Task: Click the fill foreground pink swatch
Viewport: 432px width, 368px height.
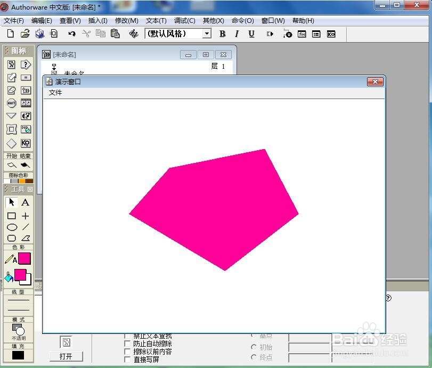Action: (x=20, y=275)
